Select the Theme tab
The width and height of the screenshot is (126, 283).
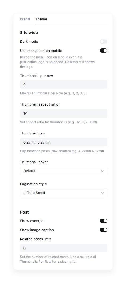41,19
